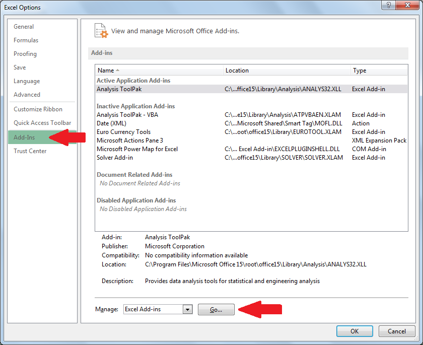The image size is (423, 345).
Task: Click the Action type cell
Action: pyautogui.click(x=361, y=123)
